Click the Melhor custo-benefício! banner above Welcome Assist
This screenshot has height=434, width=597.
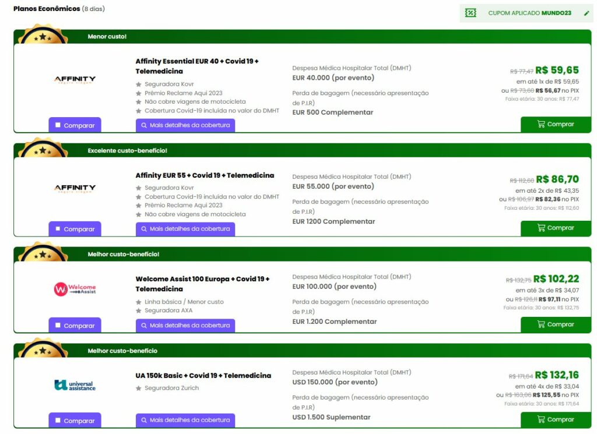tap(124, 254)
